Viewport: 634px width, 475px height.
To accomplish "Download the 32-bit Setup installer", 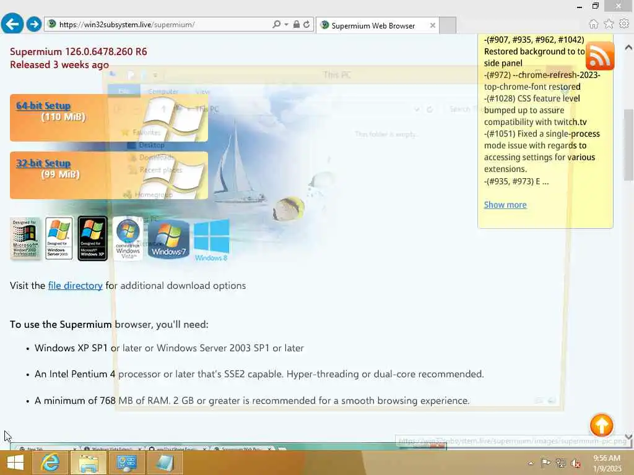I will pos(43,163).
